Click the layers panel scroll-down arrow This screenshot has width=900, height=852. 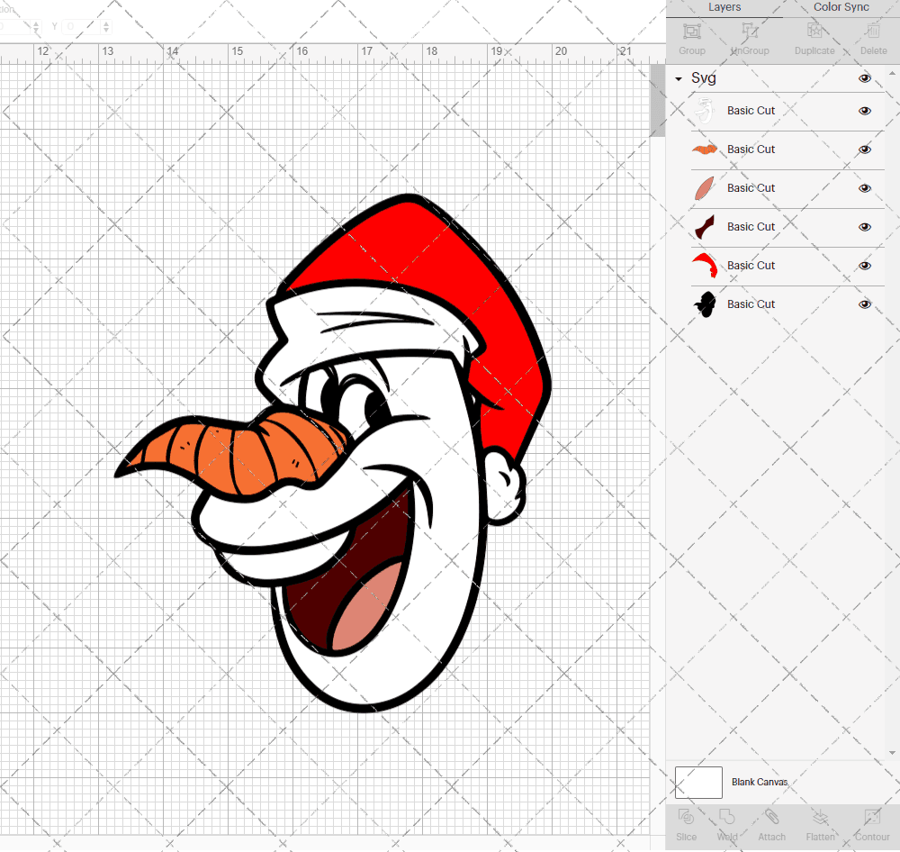891,753
